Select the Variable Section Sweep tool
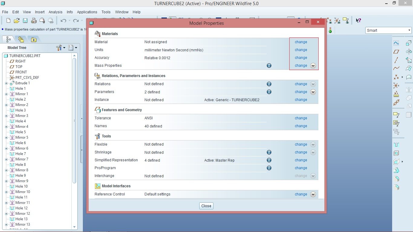 [409, 60]
